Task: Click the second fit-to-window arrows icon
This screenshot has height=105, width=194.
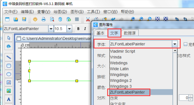Action: tap(166, 19)
